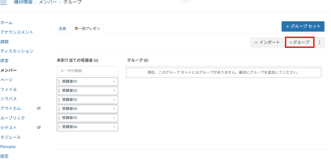The height and width of the screenshot is (167, 331).
Task: Open the three-dot options menu for group set
Action: tap(319, 43)
